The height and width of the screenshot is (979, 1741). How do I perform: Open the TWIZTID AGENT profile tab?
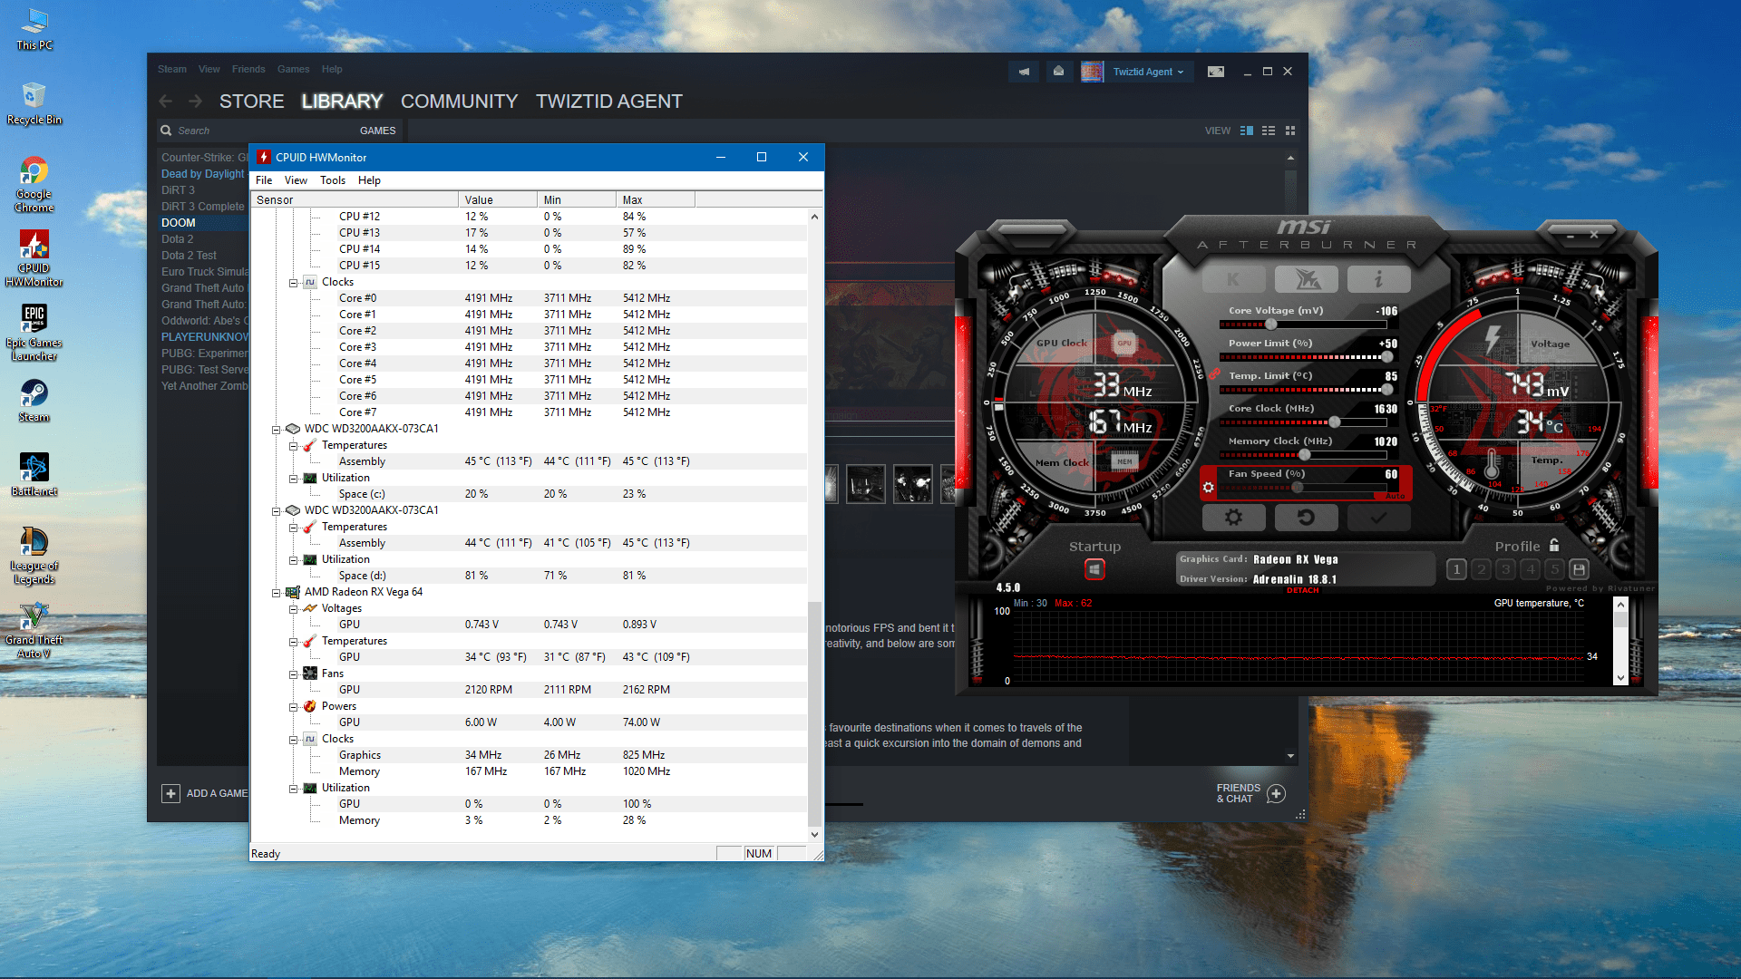[x=609, y=102]
